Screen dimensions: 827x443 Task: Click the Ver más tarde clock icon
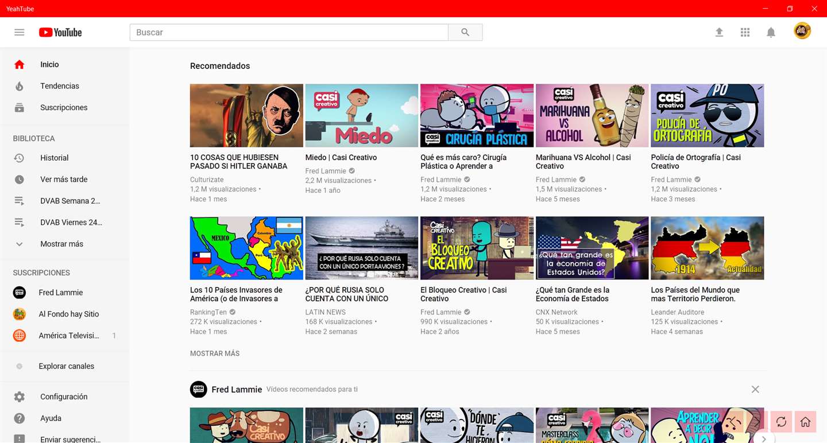click(20, 179)
